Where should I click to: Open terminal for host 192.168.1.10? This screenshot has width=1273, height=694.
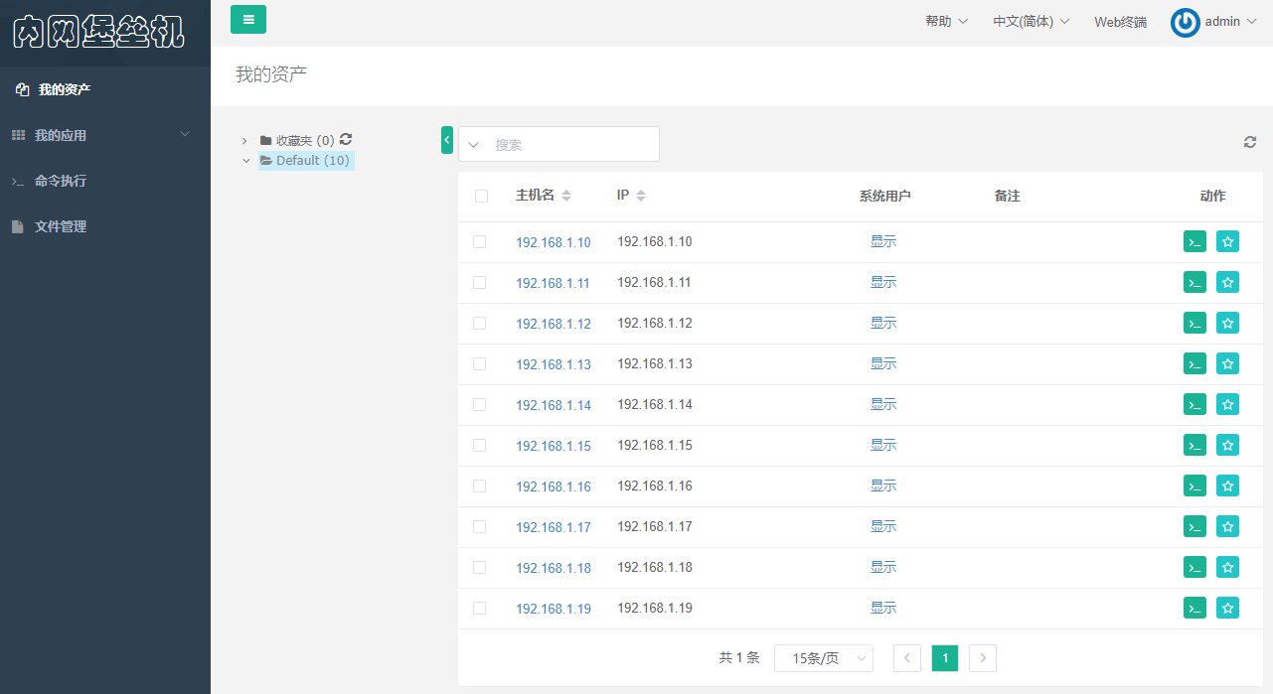1194,241
